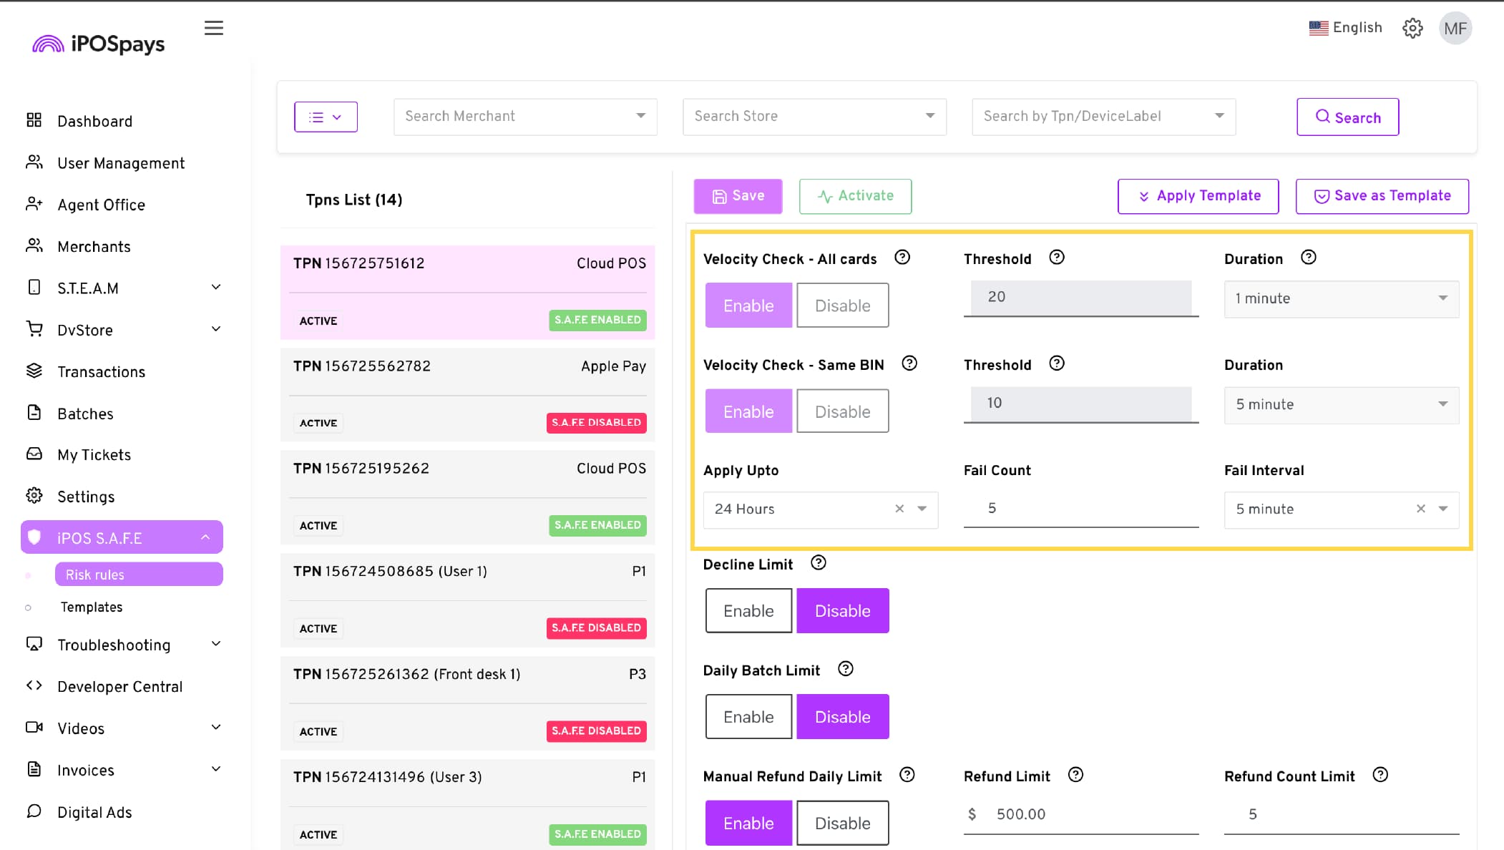Open settings gear icon in header
Viewport: 1504px width, 850px height.
pos(1412,28)
